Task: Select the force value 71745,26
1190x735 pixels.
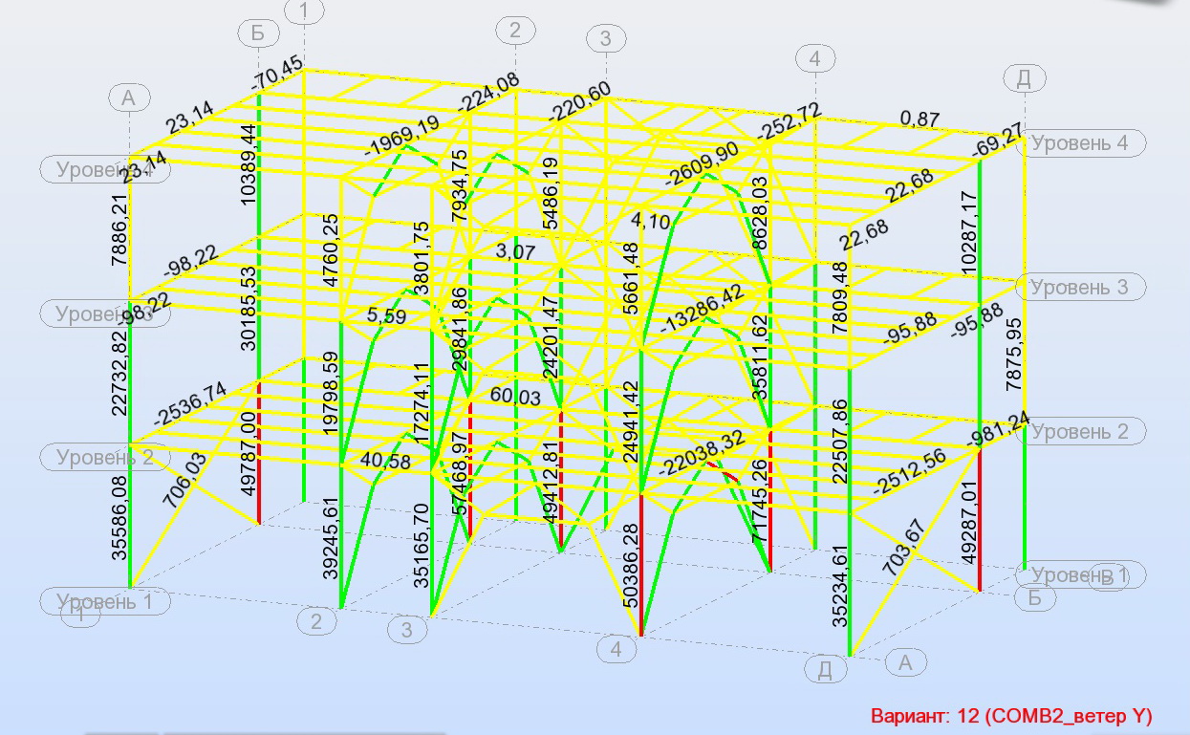Action: (759, 503)
